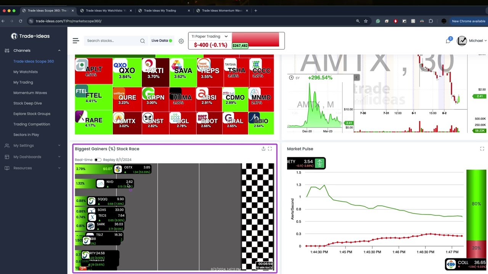
Task: Click Resources book icon
Action: point(7,168)
